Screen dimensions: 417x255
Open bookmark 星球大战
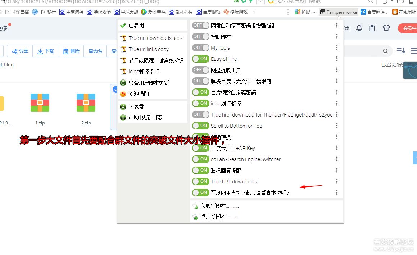[126, 12]
